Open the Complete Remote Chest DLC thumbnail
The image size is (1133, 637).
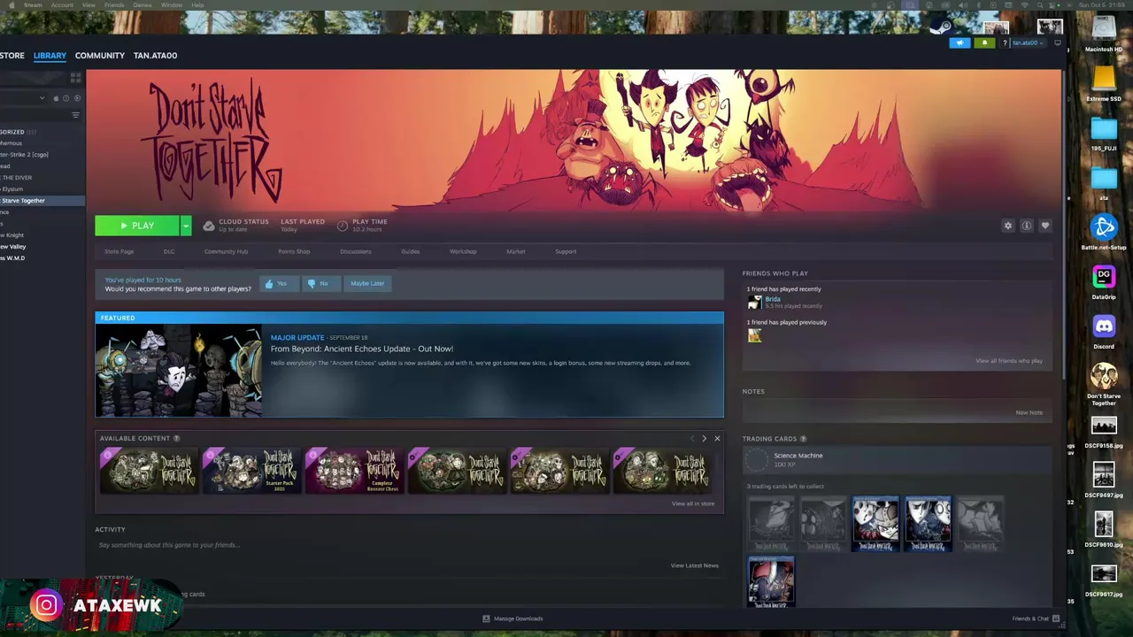coord(354,470)
